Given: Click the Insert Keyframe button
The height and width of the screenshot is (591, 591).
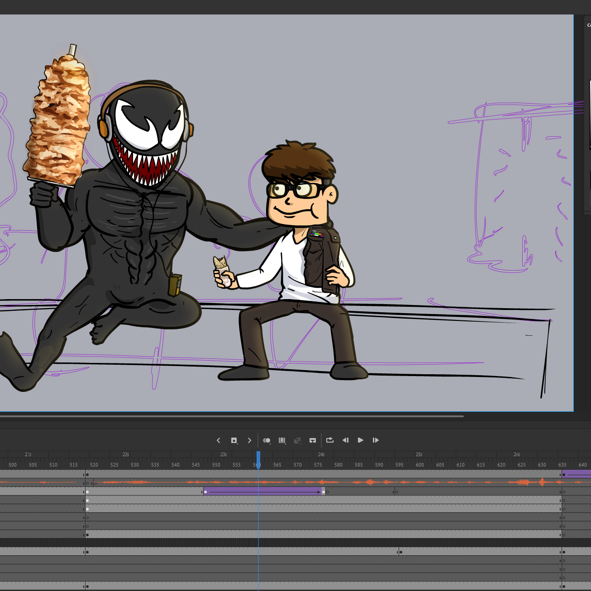Looking at the screenshot, I should pos(234,440).
